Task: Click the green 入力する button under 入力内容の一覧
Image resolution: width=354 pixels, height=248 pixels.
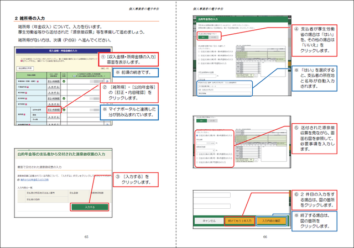Action: pyautogui.click(x=90, y=207)
